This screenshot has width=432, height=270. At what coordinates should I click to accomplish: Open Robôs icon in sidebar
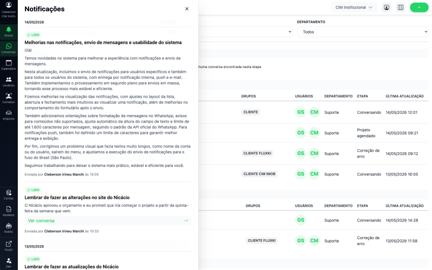(9, 228)
